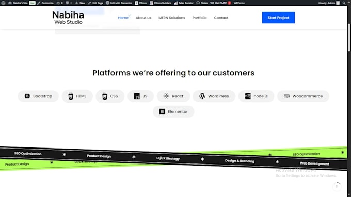Open MERN Solutions nav link

coord(172,18)
